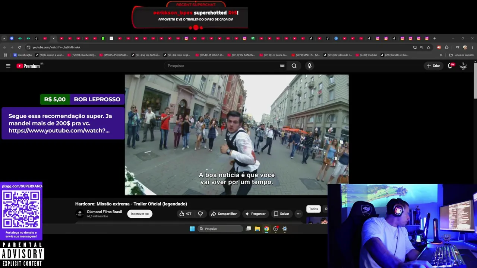Open the '(9078) MANTIS - XA...' bookmark

point(306,55)
